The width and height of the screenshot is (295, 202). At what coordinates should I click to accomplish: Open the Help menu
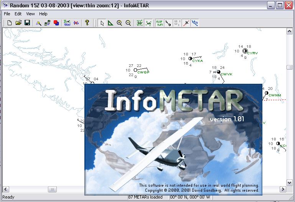pyautogui.click(x=43, y=14)
